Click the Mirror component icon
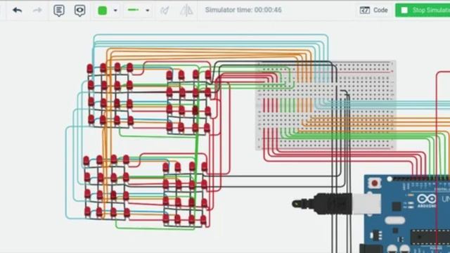Image resolution: width=450 pixels, height=253 pixels. click(186, 11)
